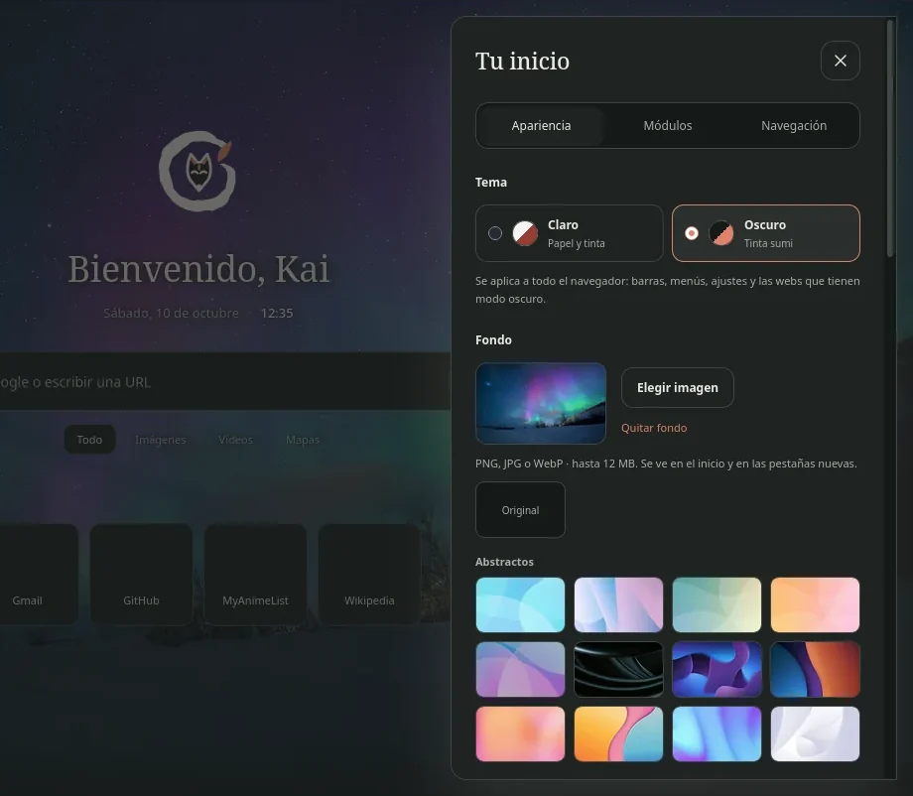
Task: Pick the black waves abstract wallpaper
Action: pos(618,670)
